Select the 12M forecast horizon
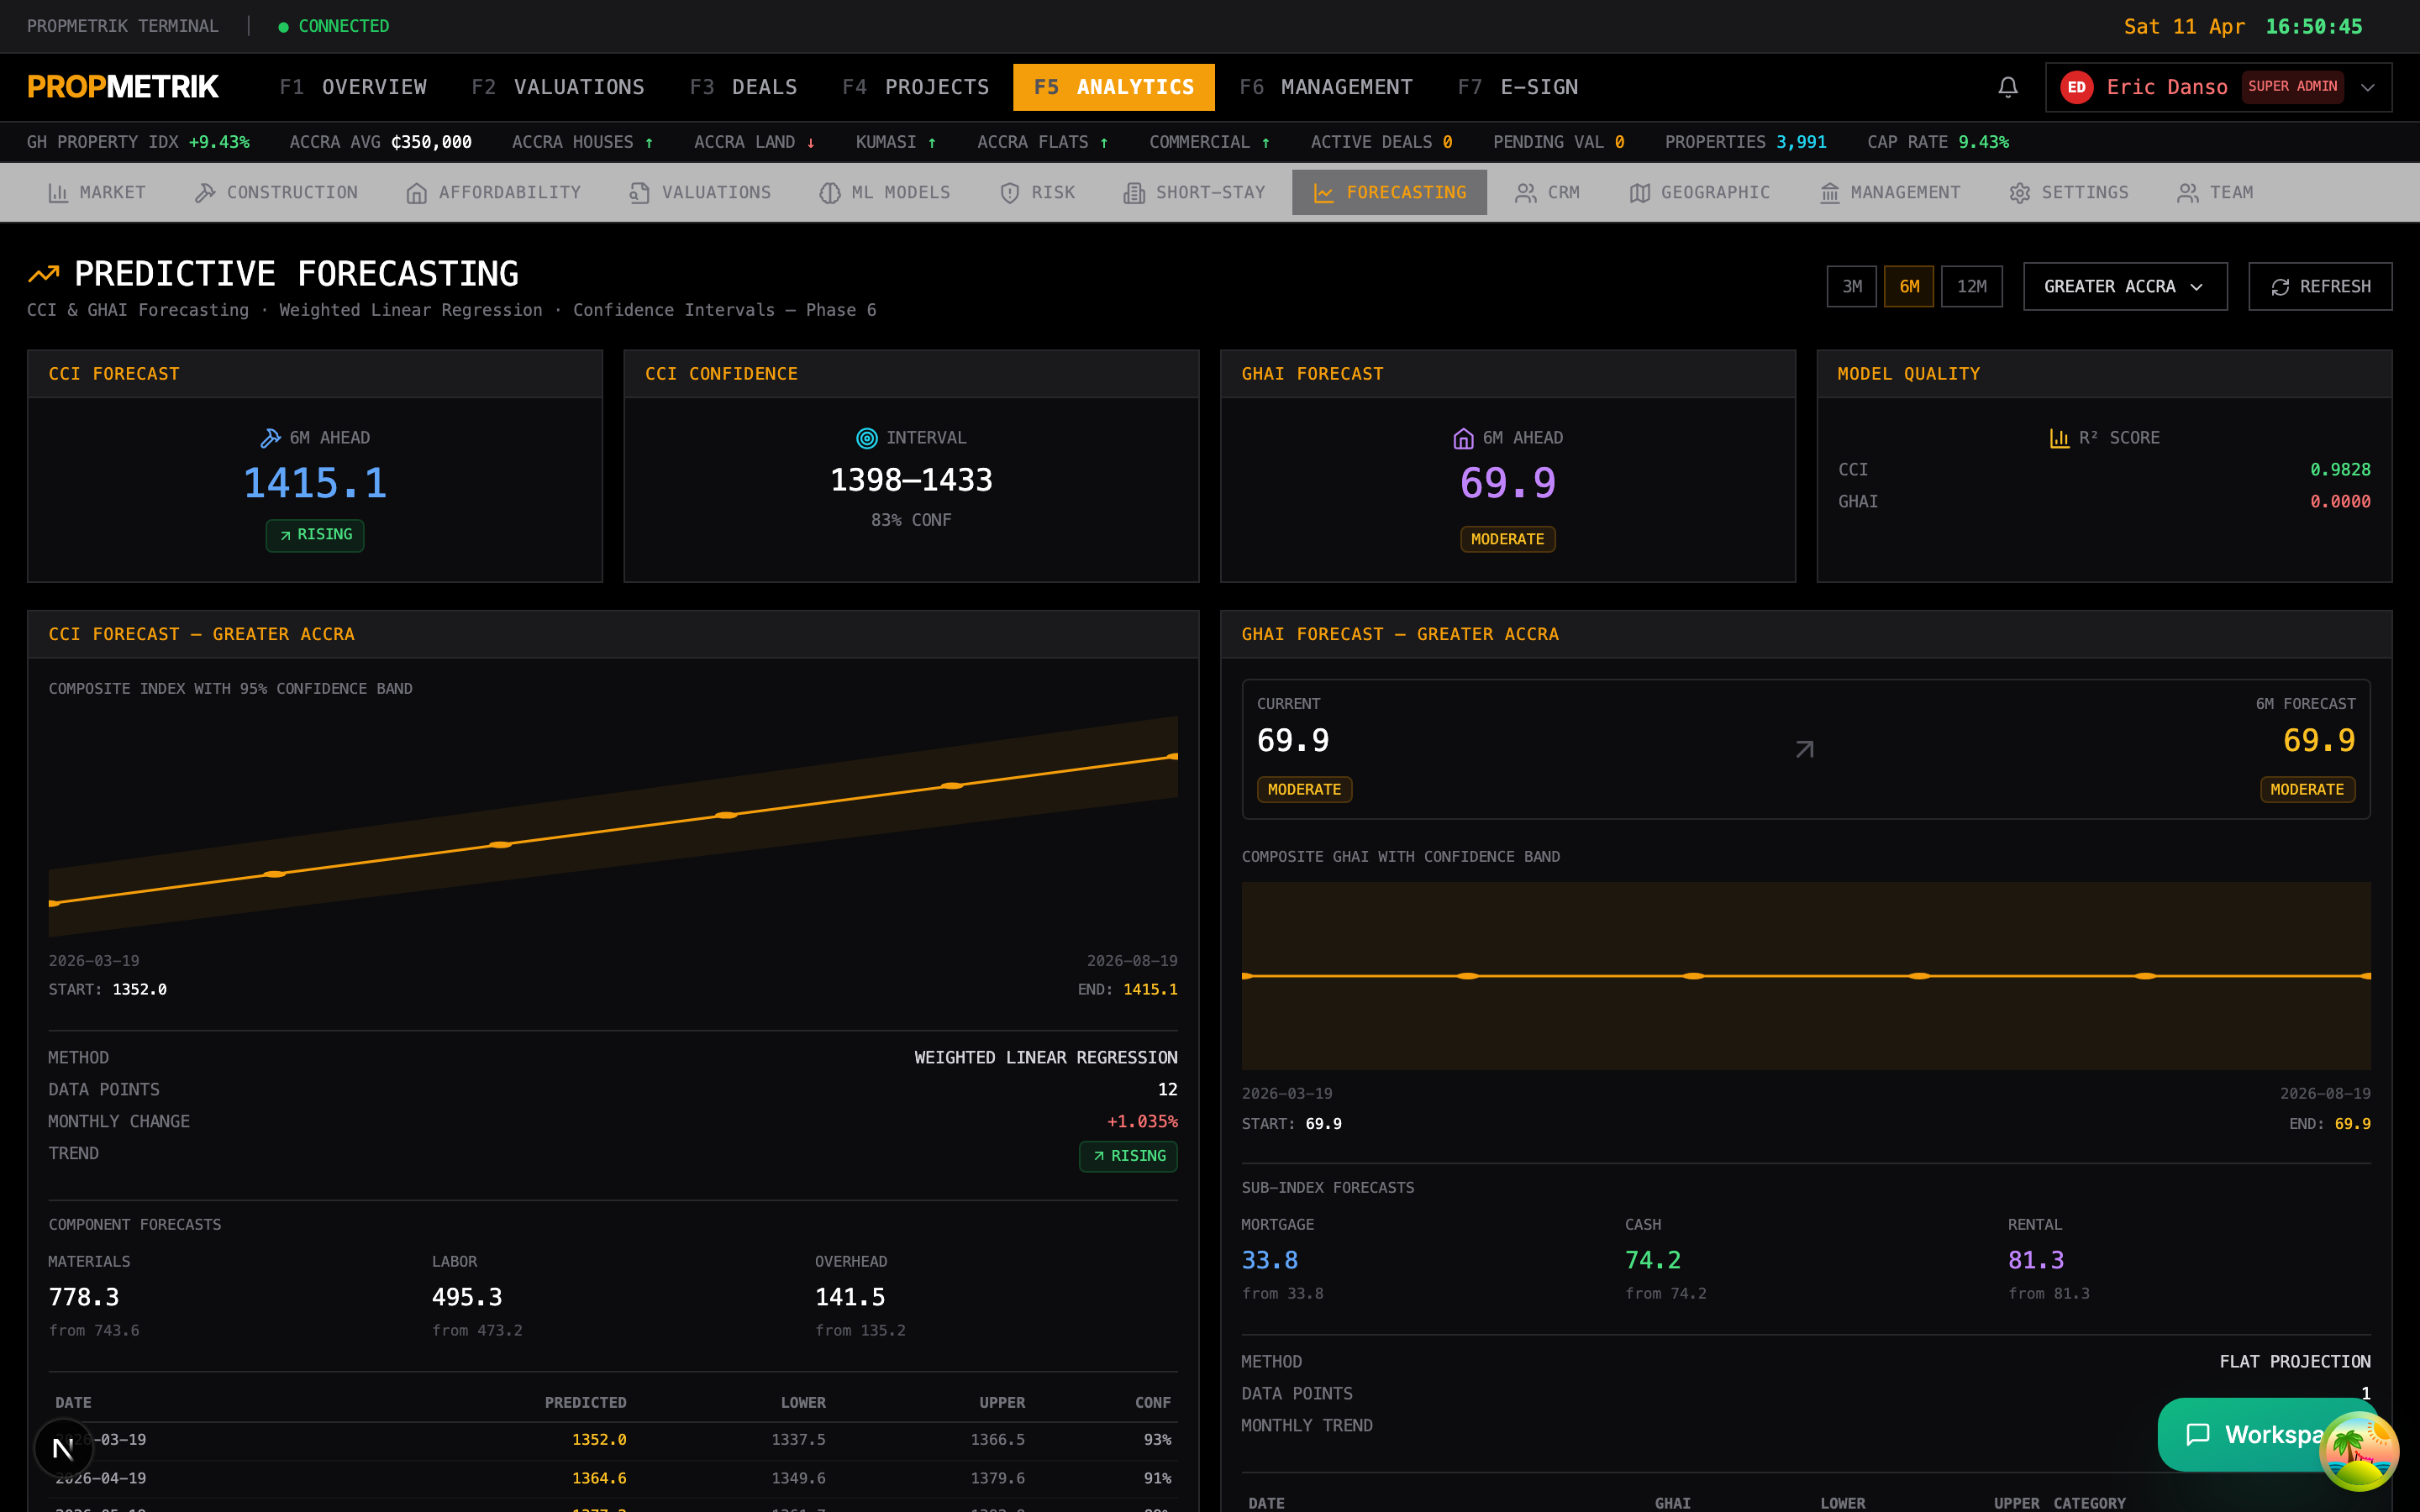 [x=1971, y=286]
